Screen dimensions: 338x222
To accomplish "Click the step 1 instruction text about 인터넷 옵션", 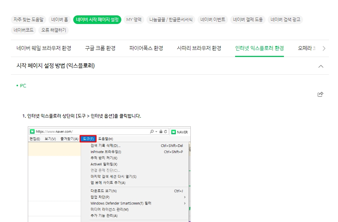I will pyautogui.click(x=82, y=116).
